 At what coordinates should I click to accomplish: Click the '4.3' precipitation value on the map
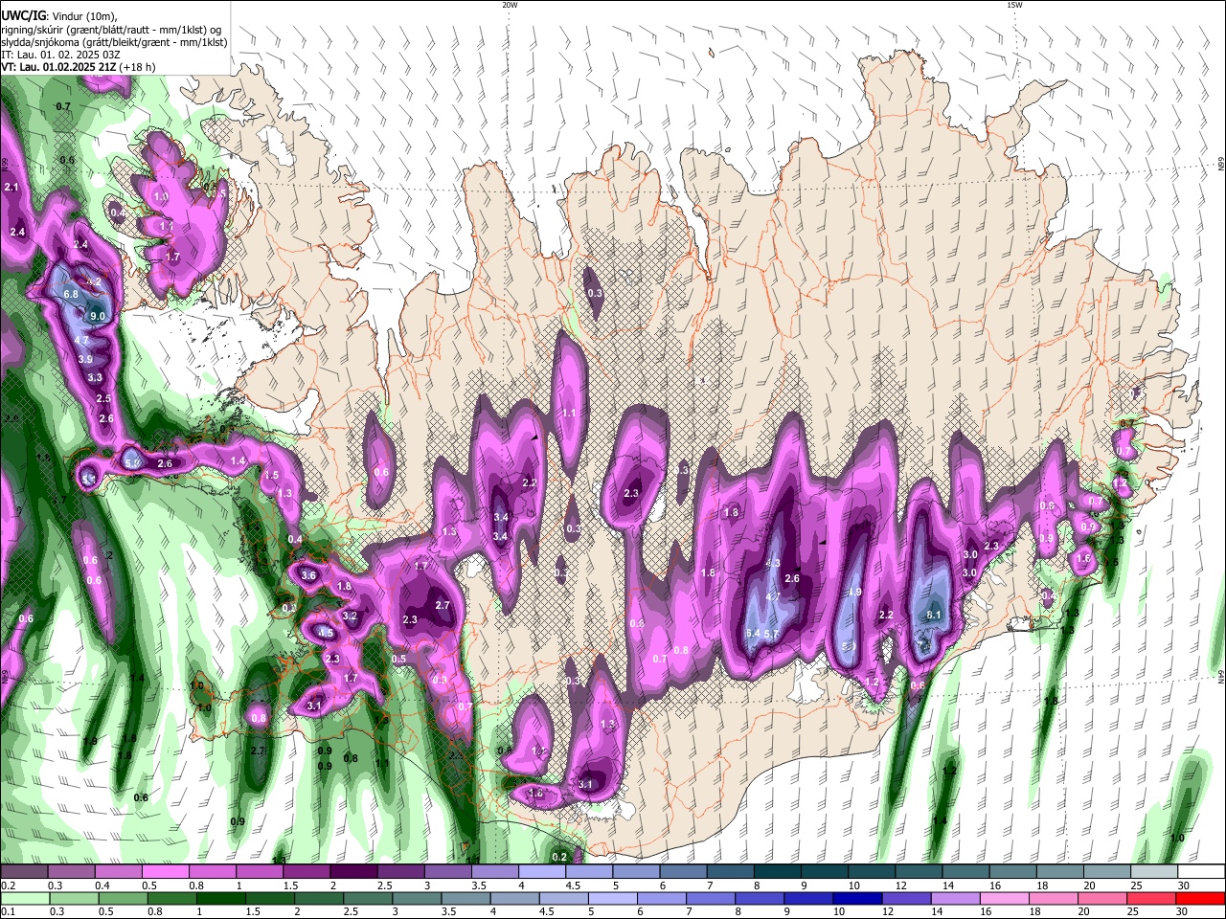click(x=774, y=564)
